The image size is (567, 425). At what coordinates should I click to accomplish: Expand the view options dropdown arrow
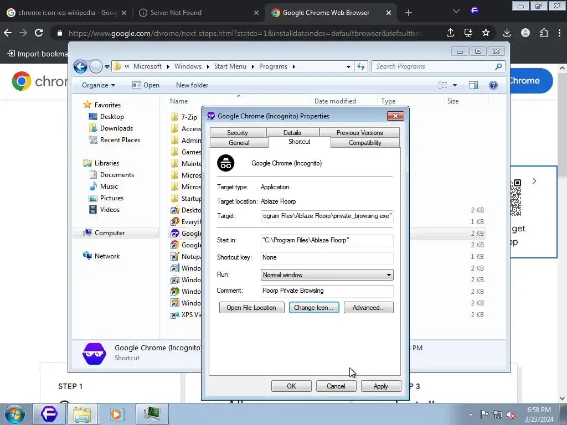(455, 85)
